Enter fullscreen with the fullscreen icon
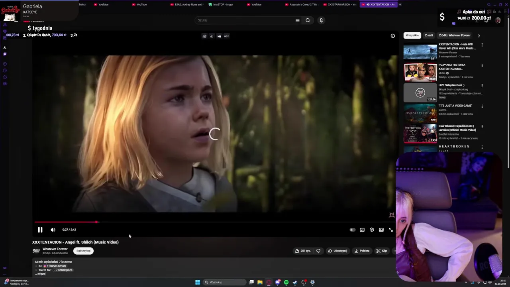The width and height of the screenshot is (510, 287). pos(391,230)
